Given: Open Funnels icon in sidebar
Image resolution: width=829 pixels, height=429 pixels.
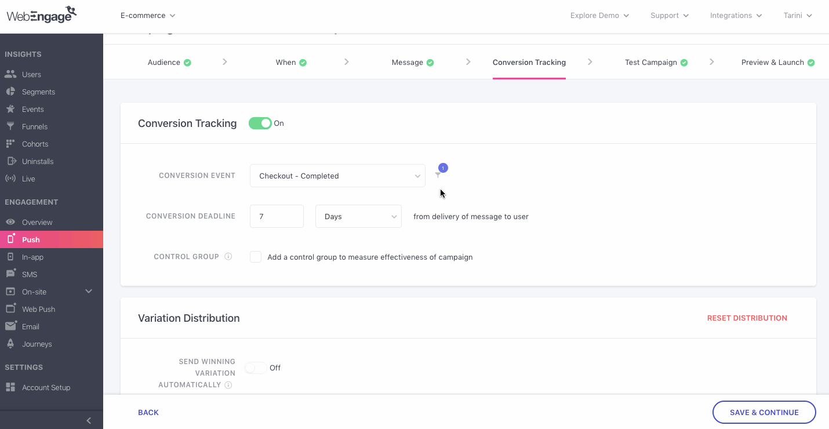Looking at the screenshot, I should click(x=10, y=126).
